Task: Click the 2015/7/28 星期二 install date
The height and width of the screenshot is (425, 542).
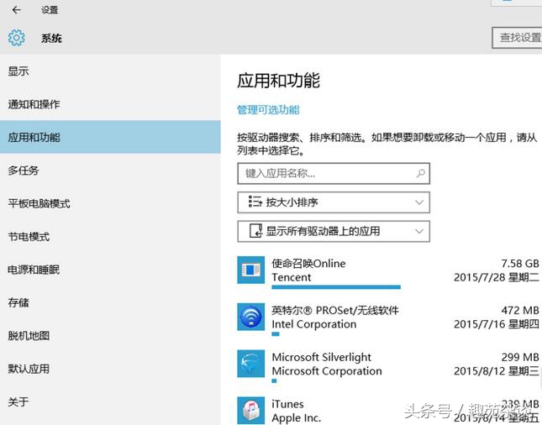Action: click(497, 277)
